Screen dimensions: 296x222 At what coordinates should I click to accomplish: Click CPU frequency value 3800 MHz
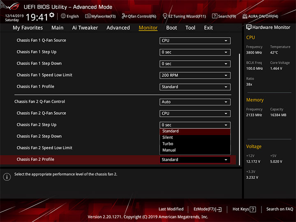pyautogui.click(x=254, y=53)
